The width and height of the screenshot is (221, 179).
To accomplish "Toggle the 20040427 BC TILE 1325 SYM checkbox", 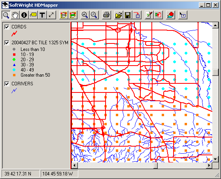I will 7,43.
